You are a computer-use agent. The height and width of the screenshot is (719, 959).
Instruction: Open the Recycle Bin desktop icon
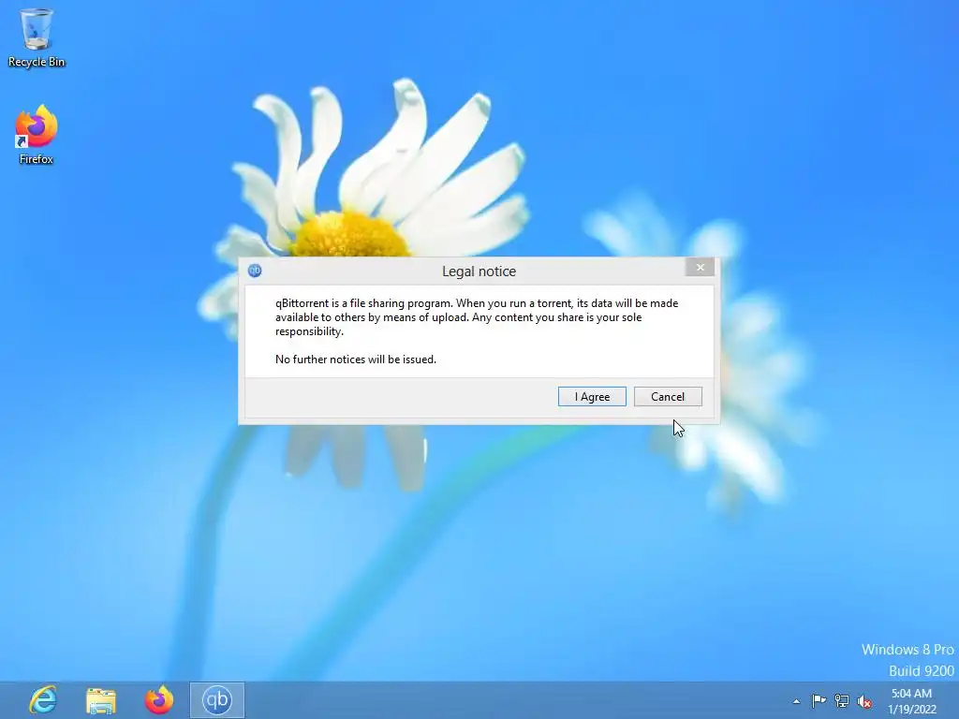pos(37,37)
